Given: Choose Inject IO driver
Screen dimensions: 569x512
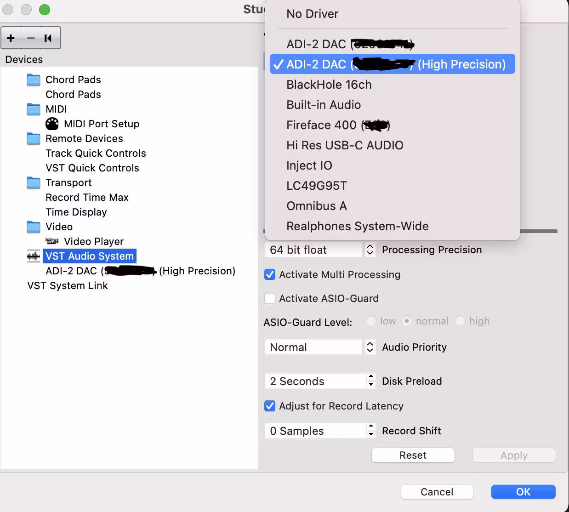Looking at the screenshot, I should click(x=393, y=165).
